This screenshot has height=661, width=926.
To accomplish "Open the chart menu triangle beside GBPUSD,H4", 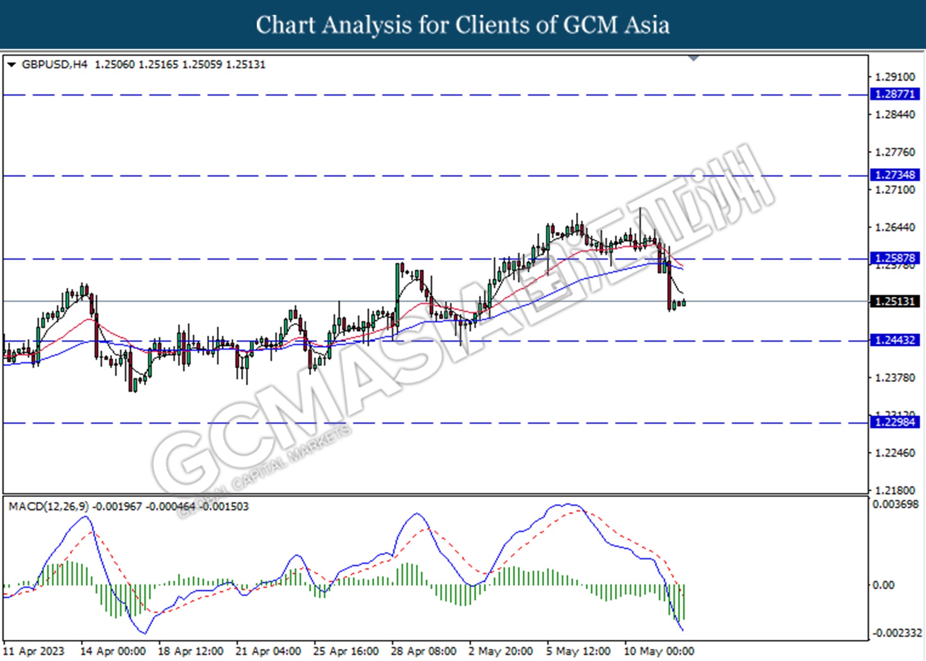I will coord(12,65).
